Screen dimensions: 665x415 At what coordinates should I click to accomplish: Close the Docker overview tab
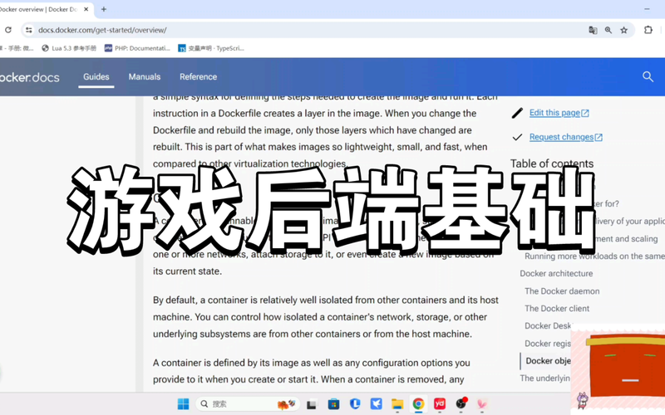pyautogui.click(x=86, y=9)
